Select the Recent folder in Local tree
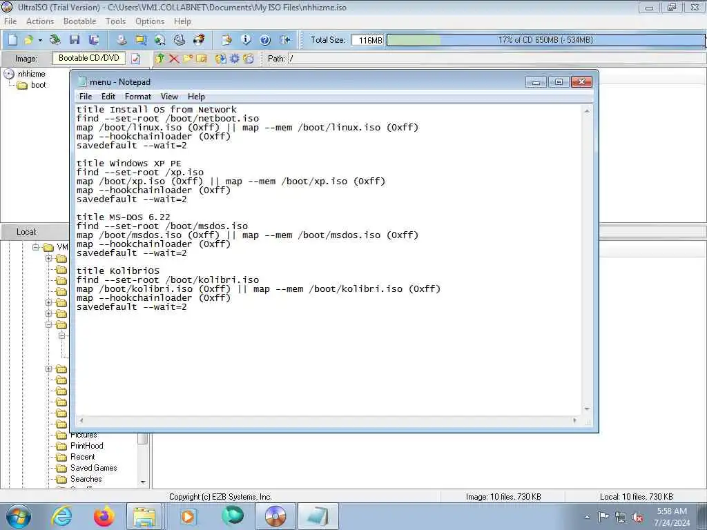The height and width of the screenshot is (530, 707). 76,457
